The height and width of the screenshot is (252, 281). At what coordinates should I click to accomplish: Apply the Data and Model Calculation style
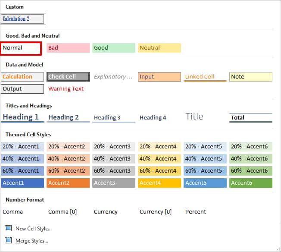22,77
